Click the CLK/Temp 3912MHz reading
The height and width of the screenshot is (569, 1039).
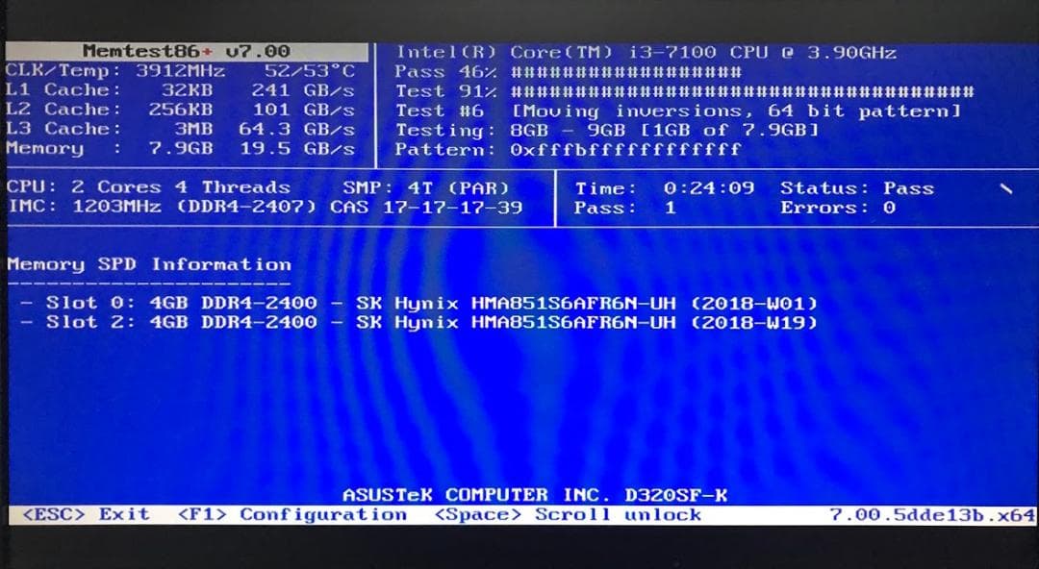point(180,71)
